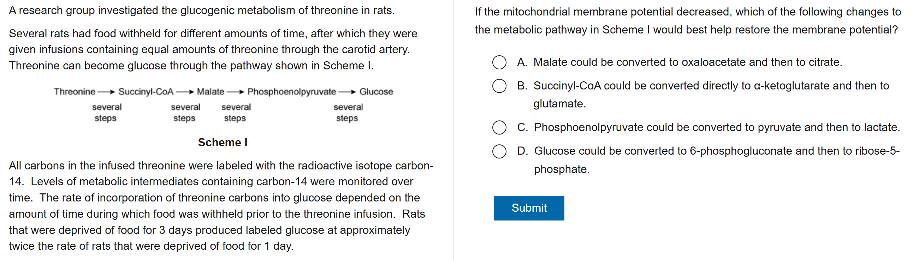Click the arrow between Threonine and Succinyl-CoA

click(106, 92)
